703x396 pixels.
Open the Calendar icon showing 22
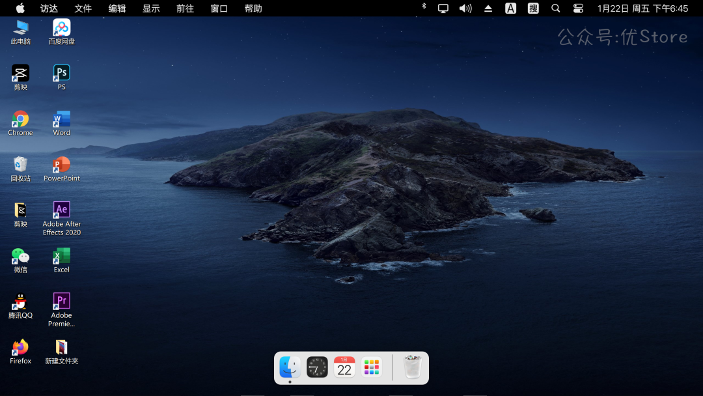pos(344,367)
